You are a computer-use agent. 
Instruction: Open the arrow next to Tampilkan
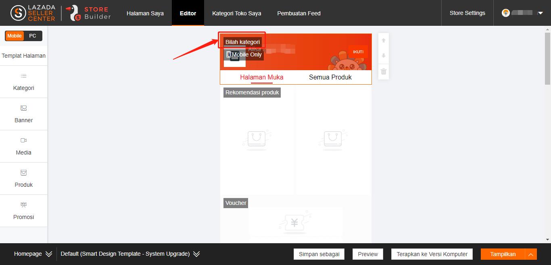pos(531,254)
